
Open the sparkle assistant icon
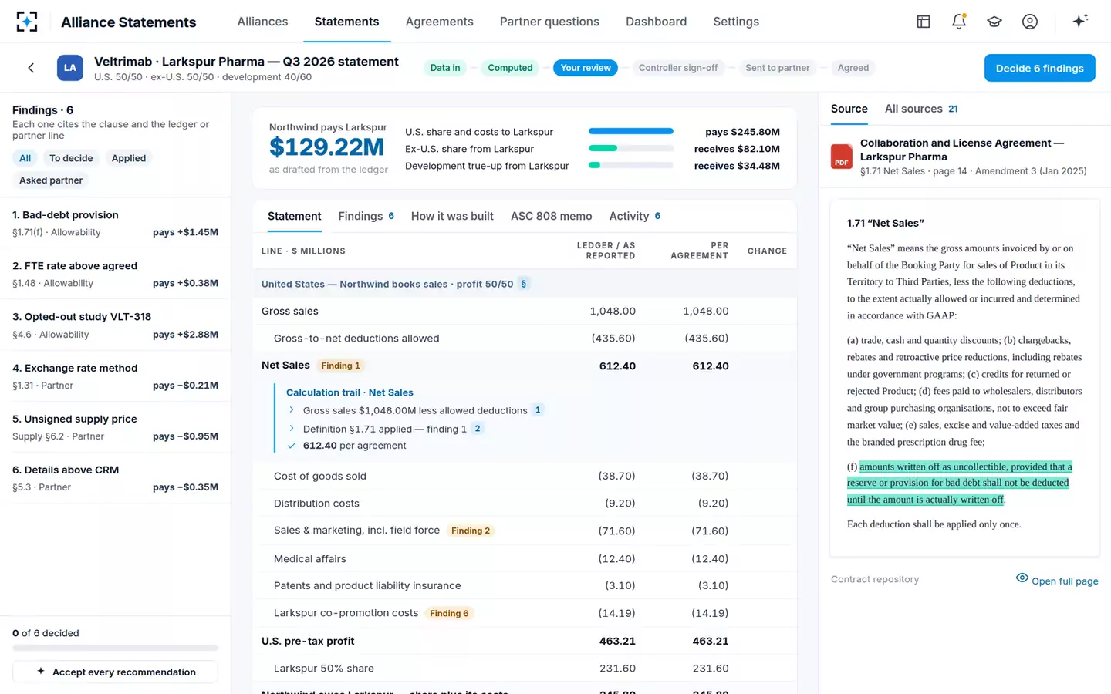(1080, 21)
